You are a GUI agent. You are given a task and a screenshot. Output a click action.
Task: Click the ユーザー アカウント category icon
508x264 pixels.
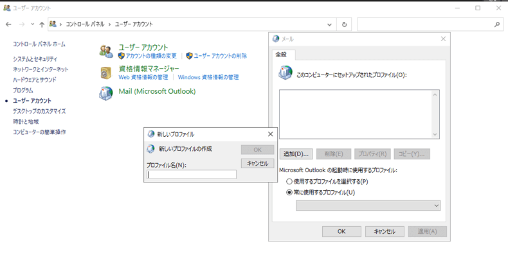(x=106, y=51)
